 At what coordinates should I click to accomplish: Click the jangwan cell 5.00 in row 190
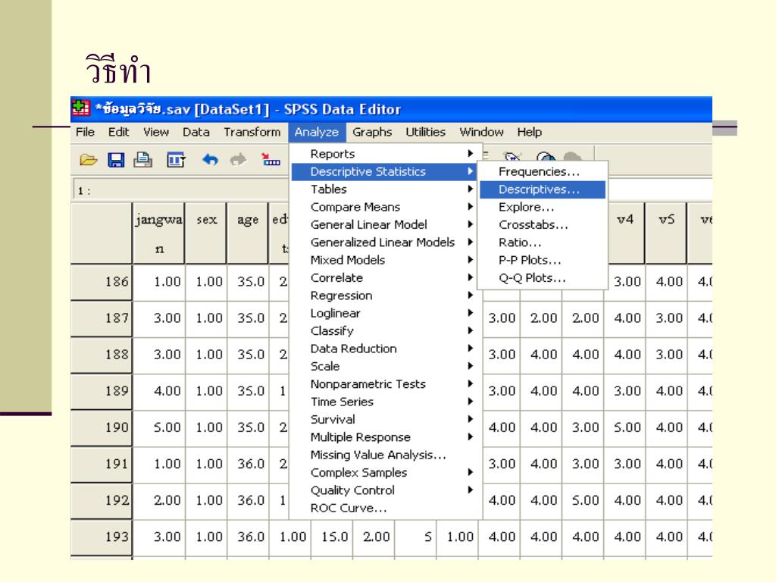click(x=159, y=427)
